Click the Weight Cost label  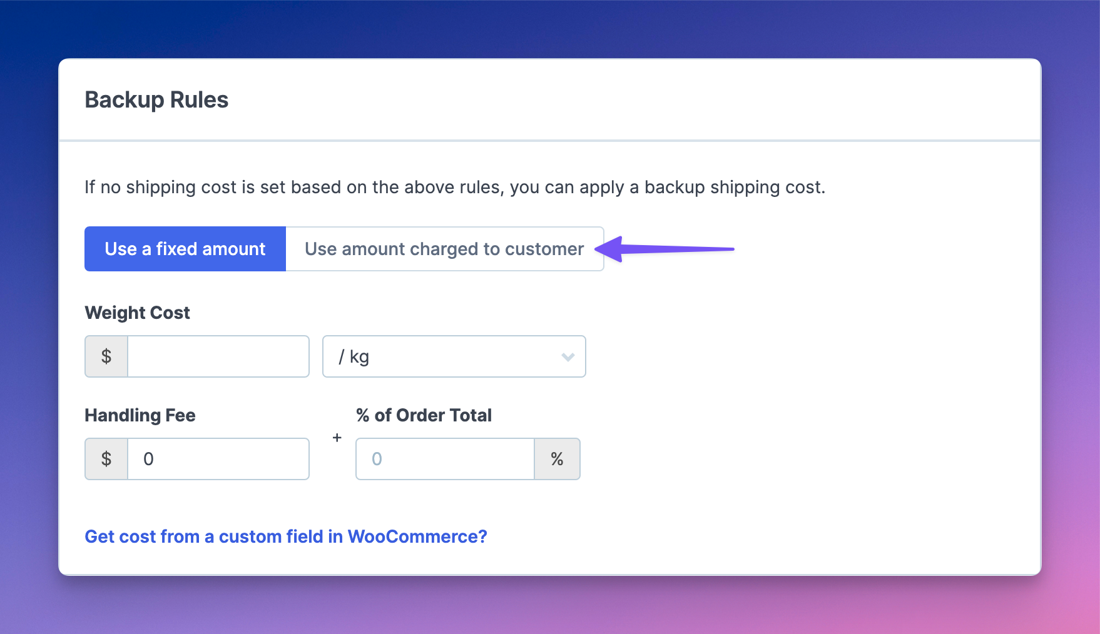coord(137,313)
